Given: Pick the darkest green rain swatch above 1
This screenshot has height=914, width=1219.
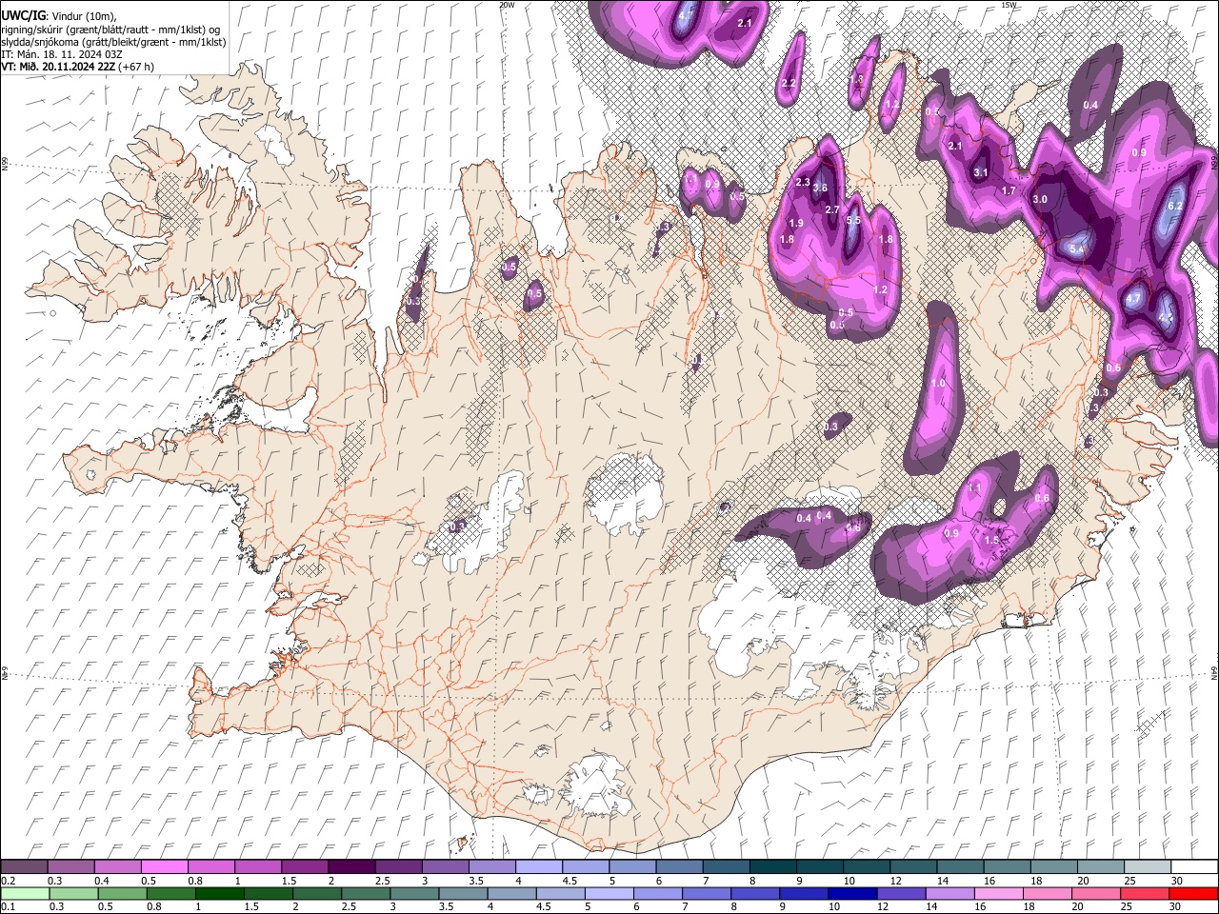Looking at the screenshot, I should point(219,893).
